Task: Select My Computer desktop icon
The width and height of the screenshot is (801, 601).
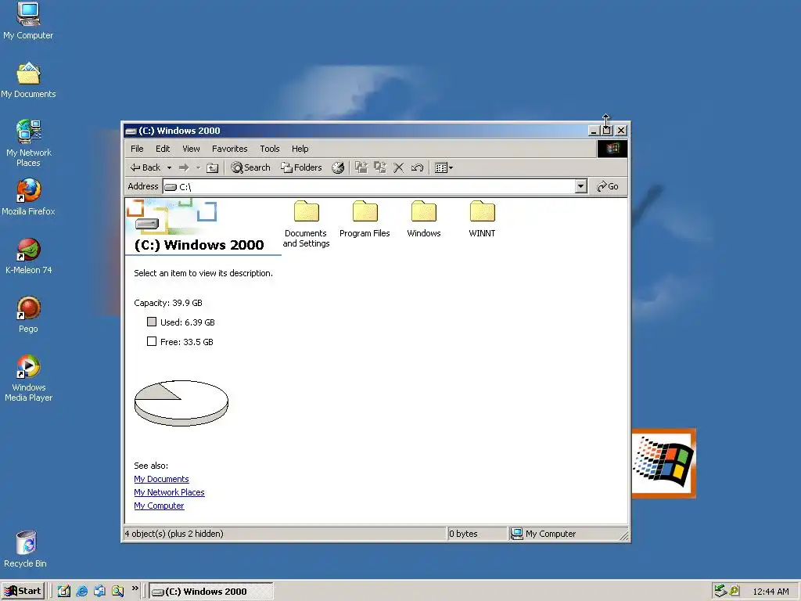Action: [28, 20]
